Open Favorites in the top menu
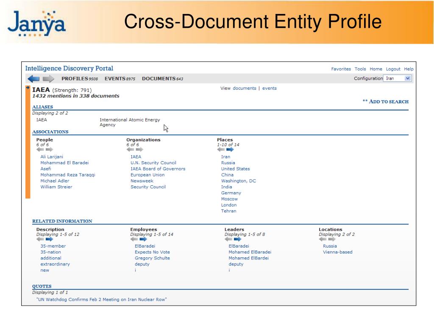 [x=341, y=69]
